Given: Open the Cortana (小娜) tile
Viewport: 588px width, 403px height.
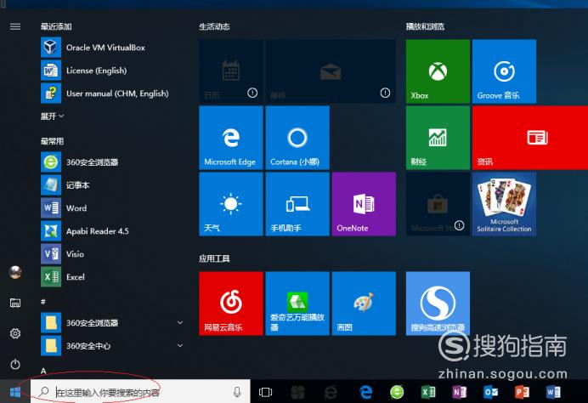Looking at the screenshot, I should (x=297, y=138).
